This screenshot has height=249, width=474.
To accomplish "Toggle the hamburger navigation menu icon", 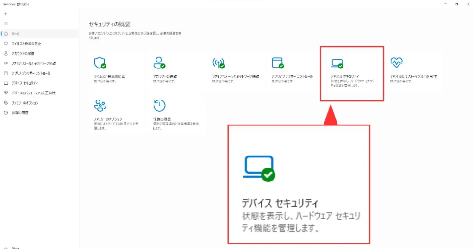I will coord(6,24).
